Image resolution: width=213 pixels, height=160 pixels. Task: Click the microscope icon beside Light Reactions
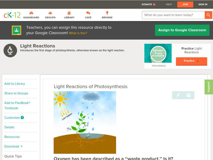pyautogui.click(x=10, y=50)
